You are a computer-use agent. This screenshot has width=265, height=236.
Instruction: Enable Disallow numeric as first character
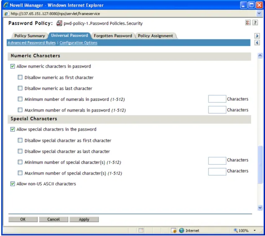click(20, 77)
